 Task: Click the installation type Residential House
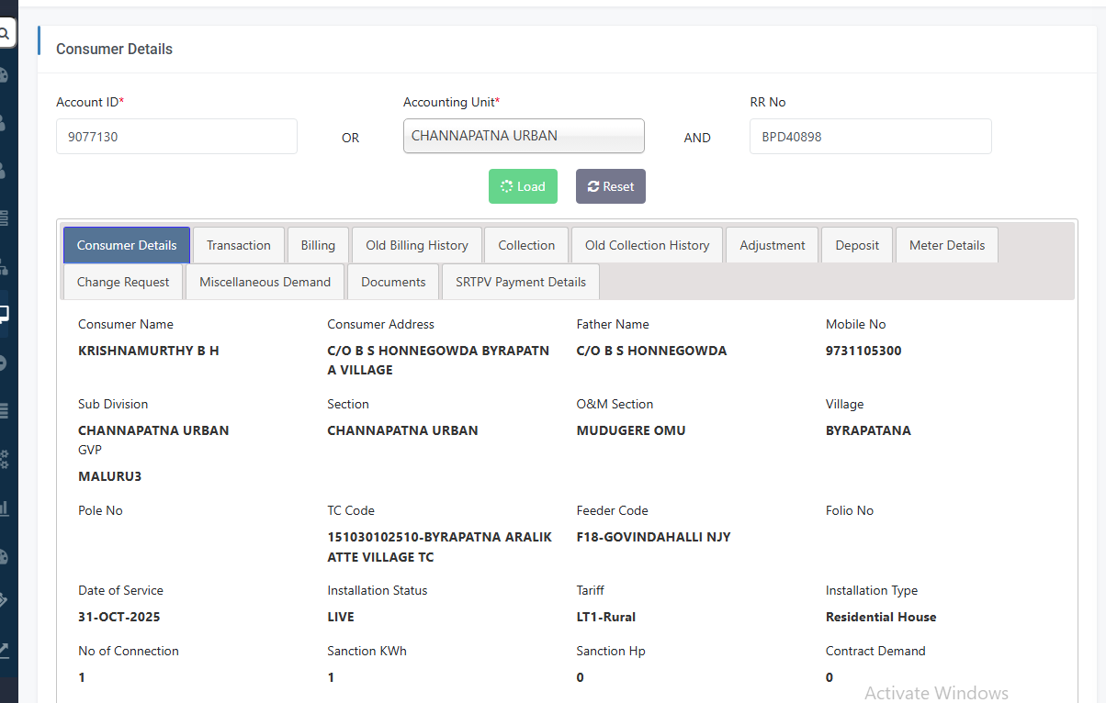coord(881,617)
